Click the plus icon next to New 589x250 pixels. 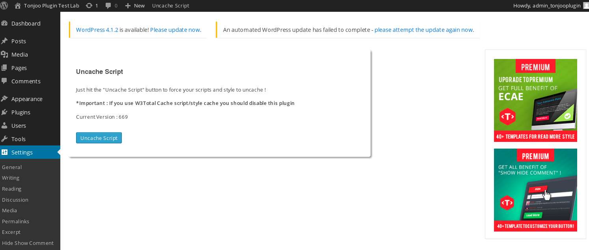pos(128,6)
